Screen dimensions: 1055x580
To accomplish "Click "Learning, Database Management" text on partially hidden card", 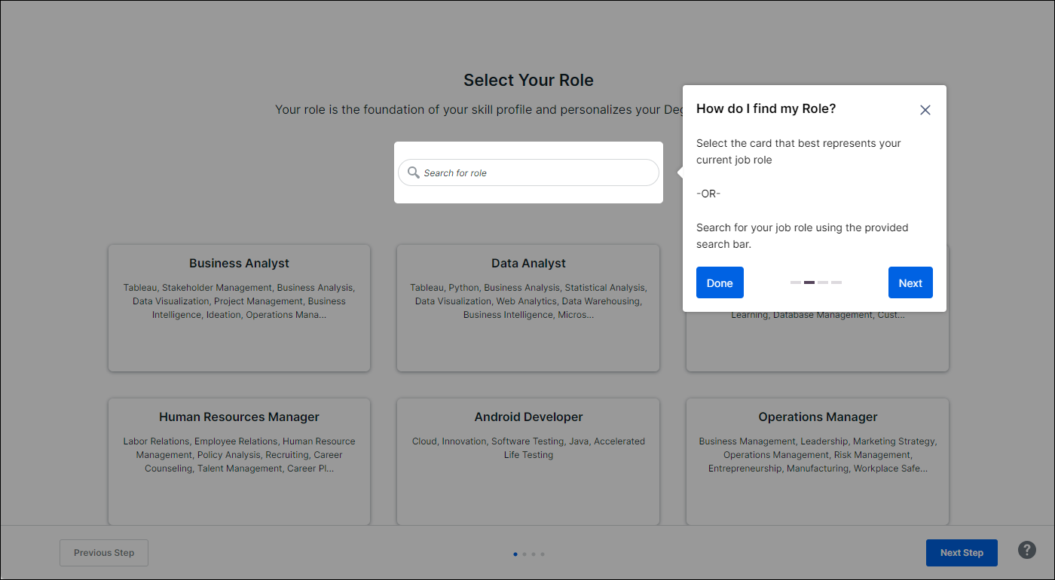I will (x=802, y=315).
